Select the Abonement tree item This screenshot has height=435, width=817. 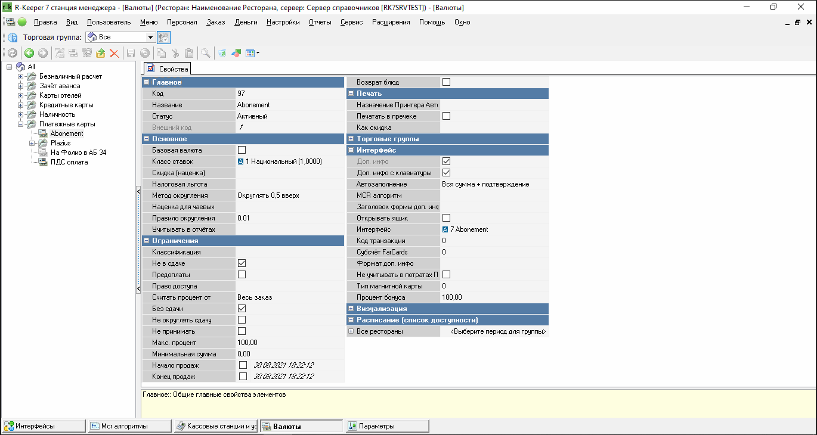(x=67, y=133)
